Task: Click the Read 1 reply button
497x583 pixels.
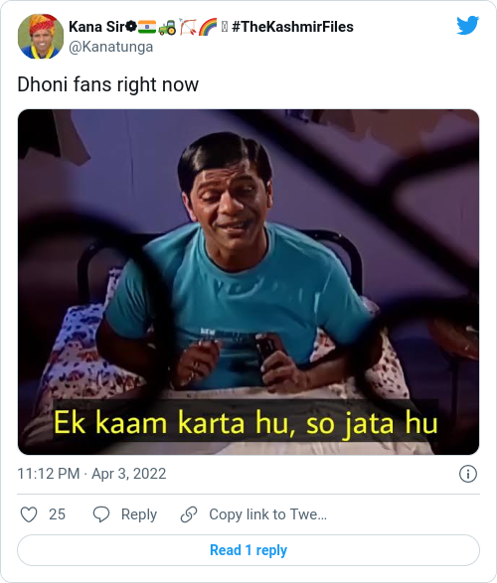Action: pos(248,550)
